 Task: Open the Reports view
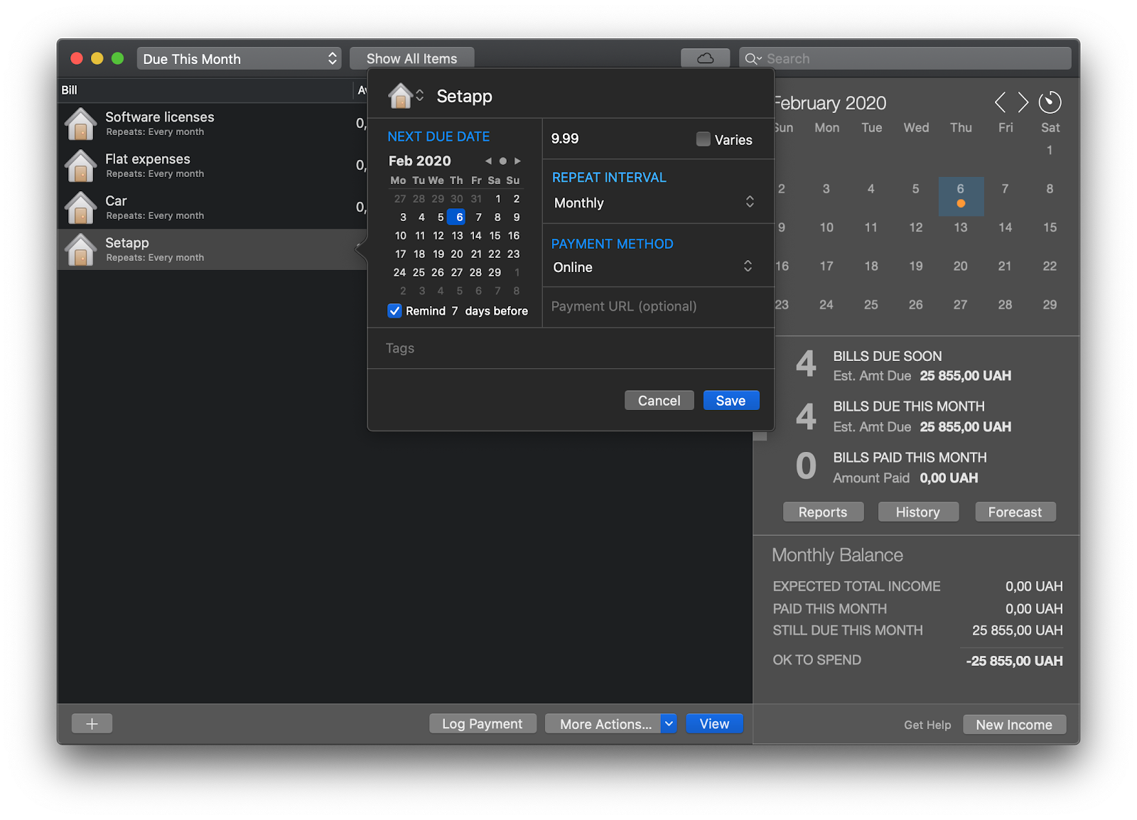[823, 512]
